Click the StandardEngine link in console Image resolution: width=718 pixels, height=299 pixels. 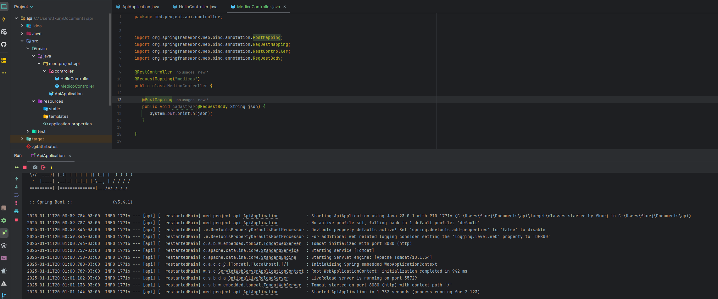coord(278,257)
